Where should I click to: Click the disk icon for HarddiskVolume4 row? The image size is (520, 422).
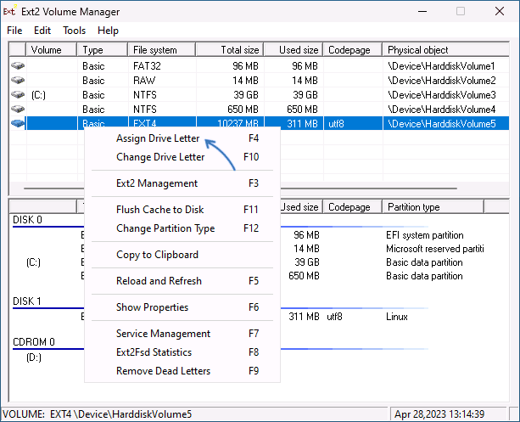(18, 110)
